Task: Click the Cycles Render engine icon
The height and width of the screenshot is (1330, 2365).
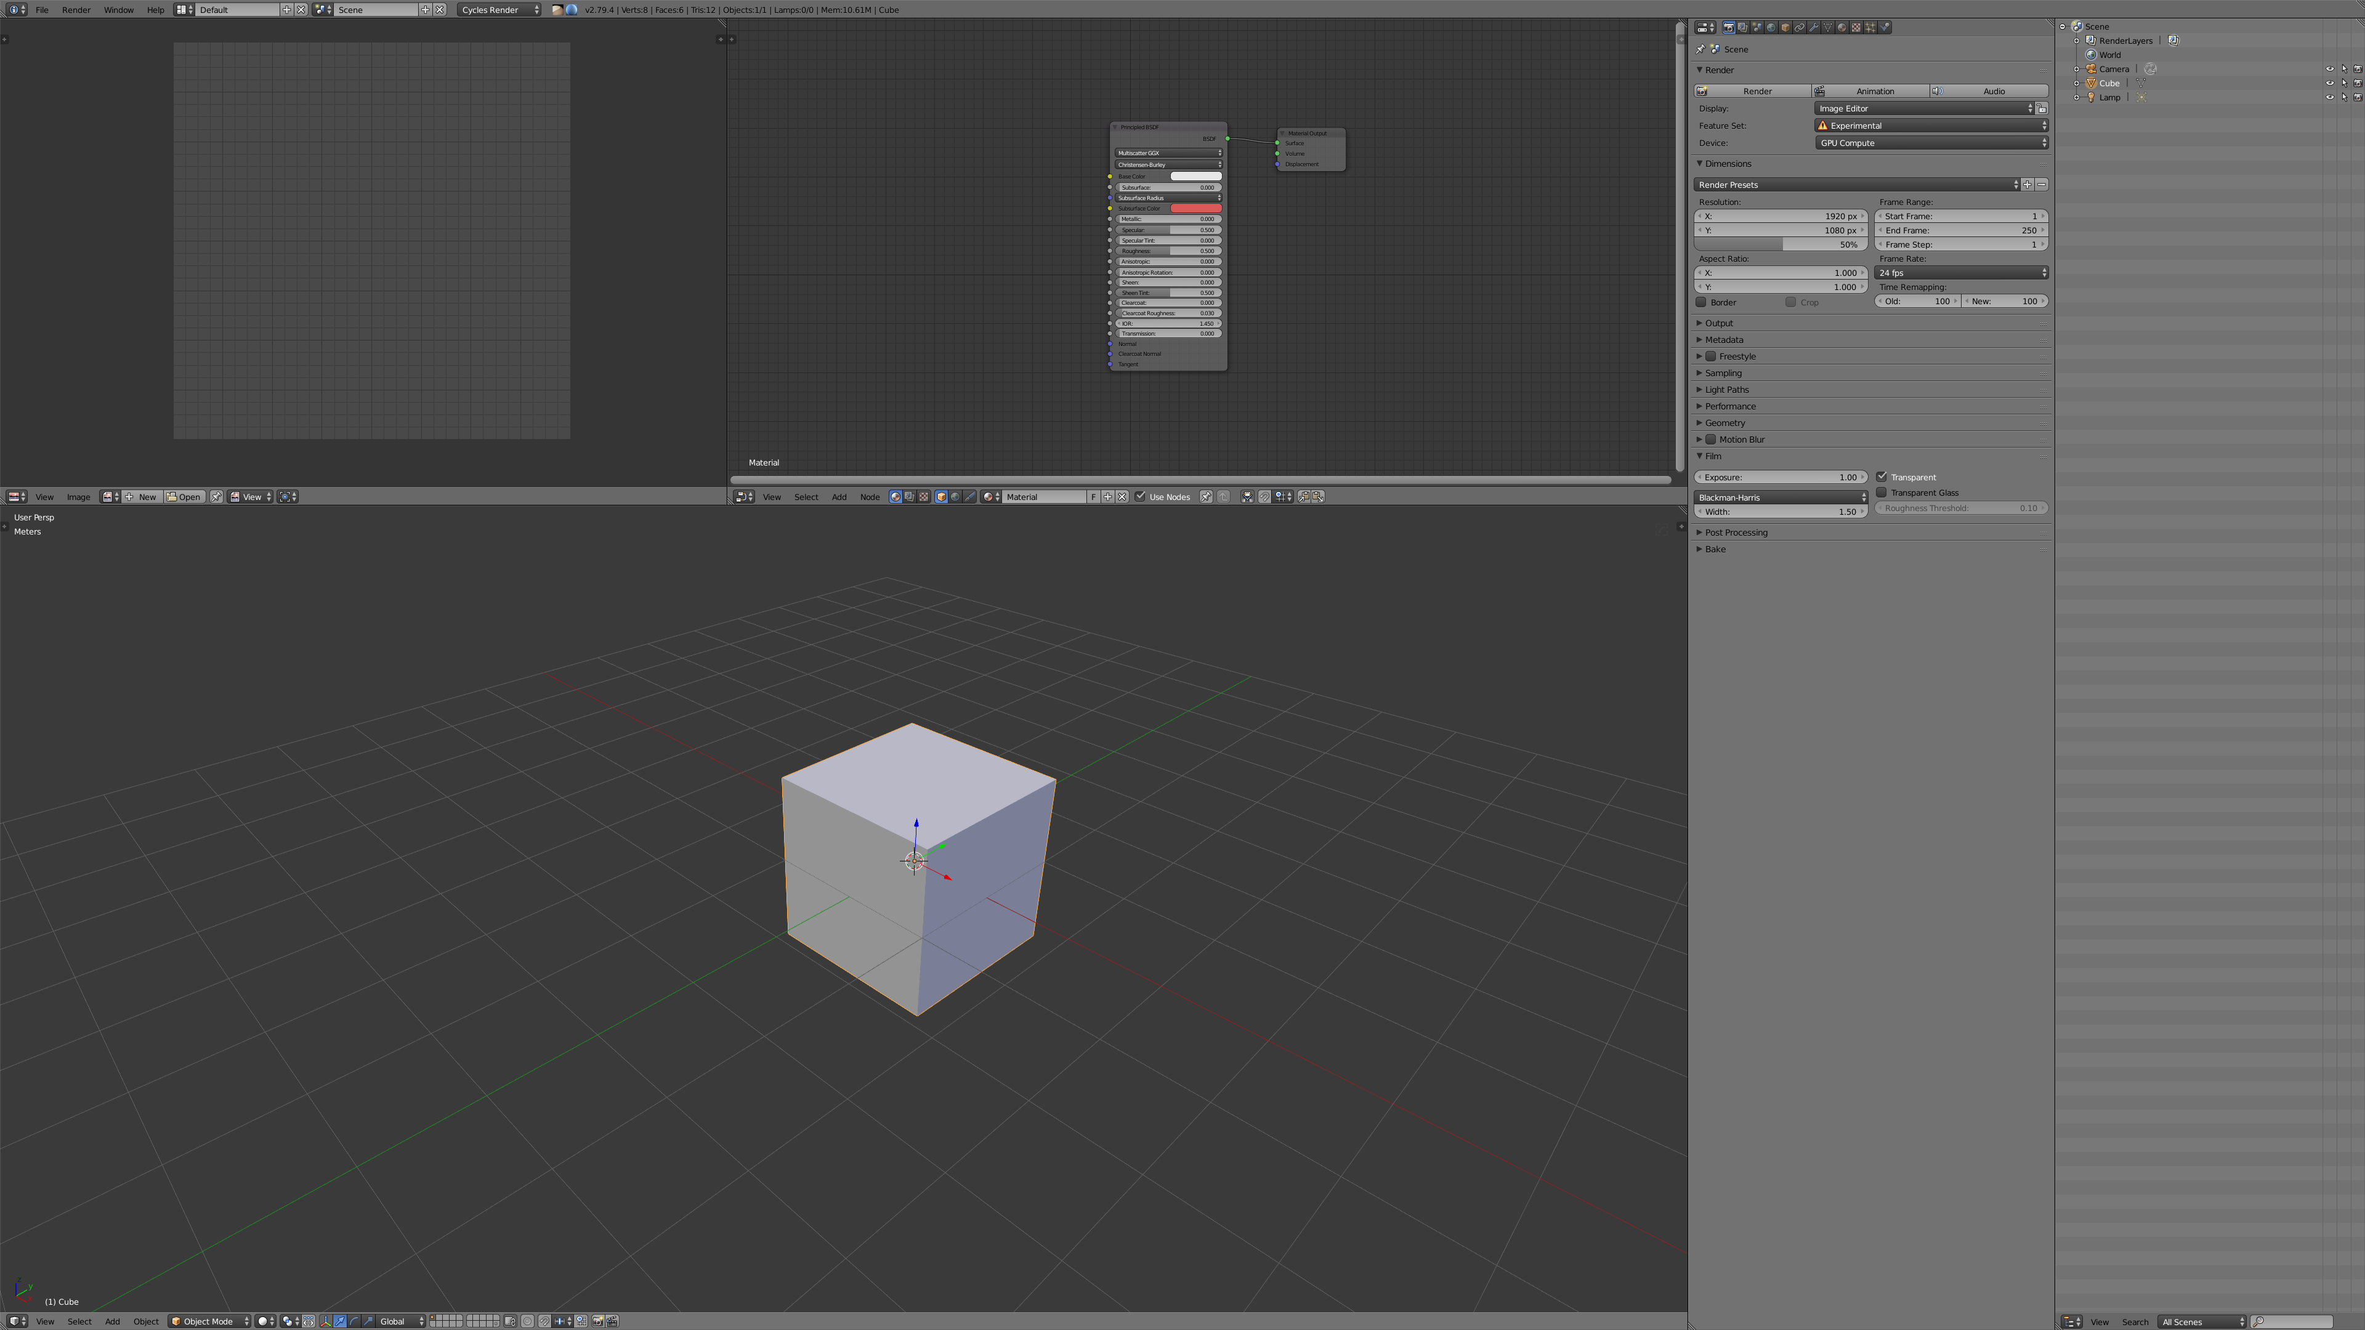Action: [x=570, y=10]
